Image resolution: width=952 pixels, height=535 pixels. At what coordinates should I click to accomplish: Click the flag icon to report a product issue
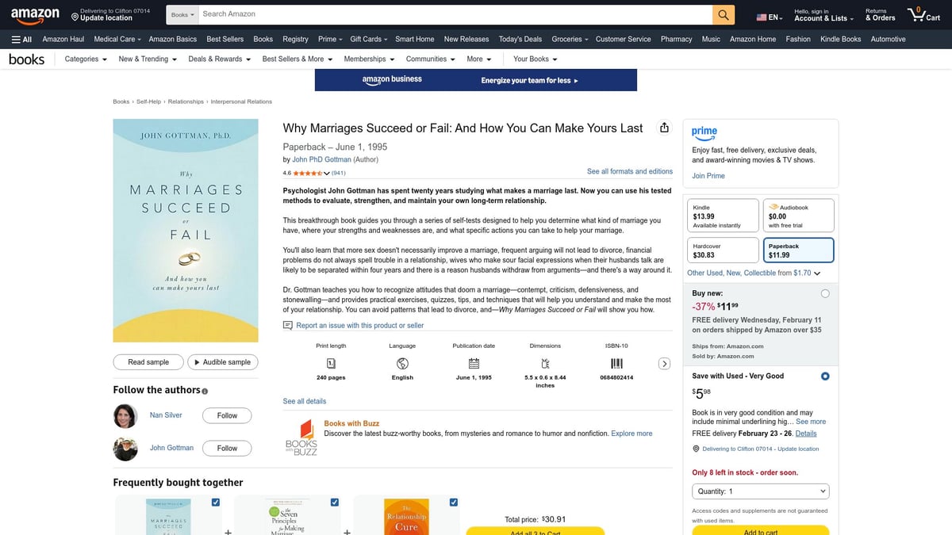[x=288, y=325]
